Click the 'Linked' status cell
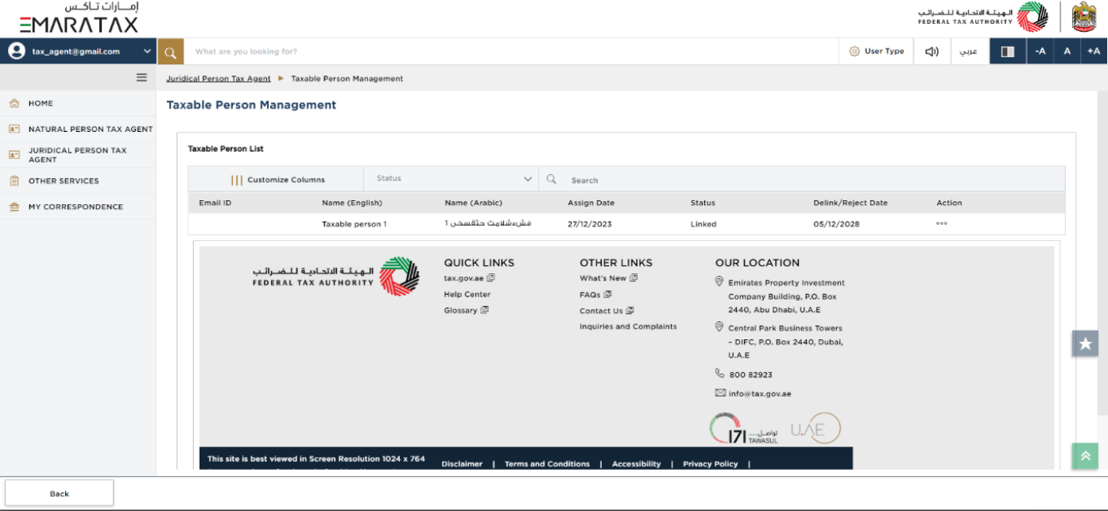Viewport: 1108px width, 511px height. [x=703, y=224]
